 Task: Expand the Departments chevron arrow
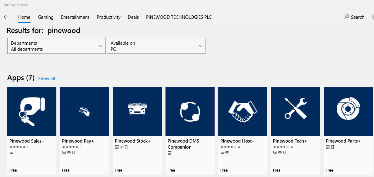(101, 46)
